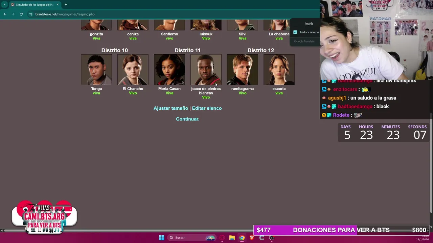Click Vivo status under El Chancho
This screenshot has width=433, height=243.
133,93
